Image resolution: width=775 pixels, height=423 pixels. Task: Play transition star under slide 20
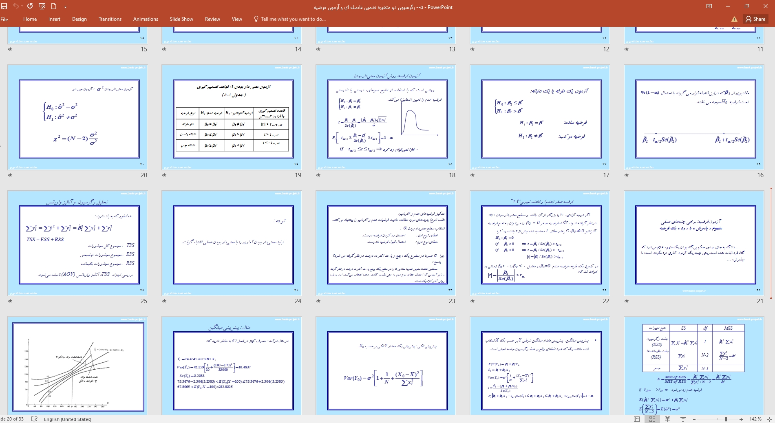pyautogui.click(x=10, y=175)
